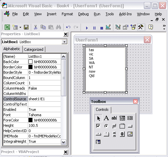Click the BorderColor black swatch

[30, 67]
